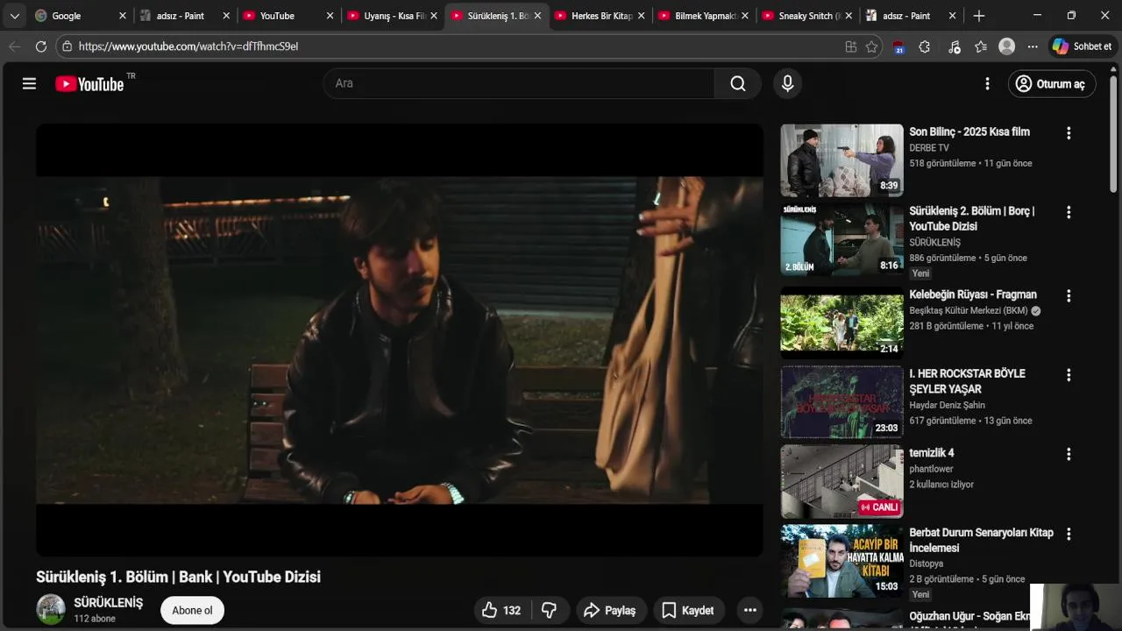Click the Oturum aç sign-in button
Image resolution: width=1122 pixels, height=631 pixels.
click(x=1051, y=84)
